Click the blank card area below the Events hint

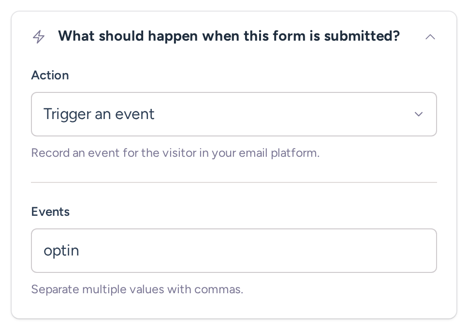234,308
